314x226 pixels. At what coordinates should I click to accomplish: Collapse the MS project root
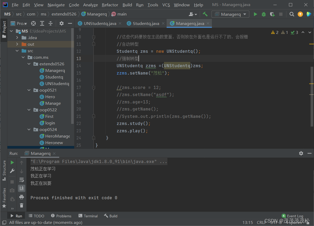pos(11,31)
